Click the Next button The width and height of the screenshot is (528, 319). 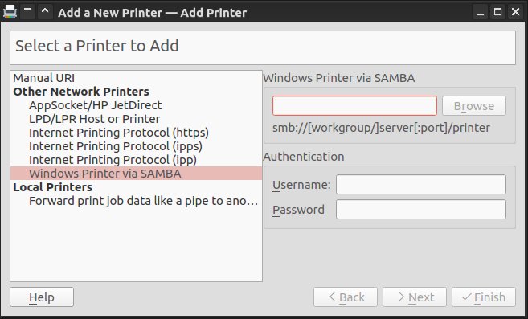(x=415, y=297)
